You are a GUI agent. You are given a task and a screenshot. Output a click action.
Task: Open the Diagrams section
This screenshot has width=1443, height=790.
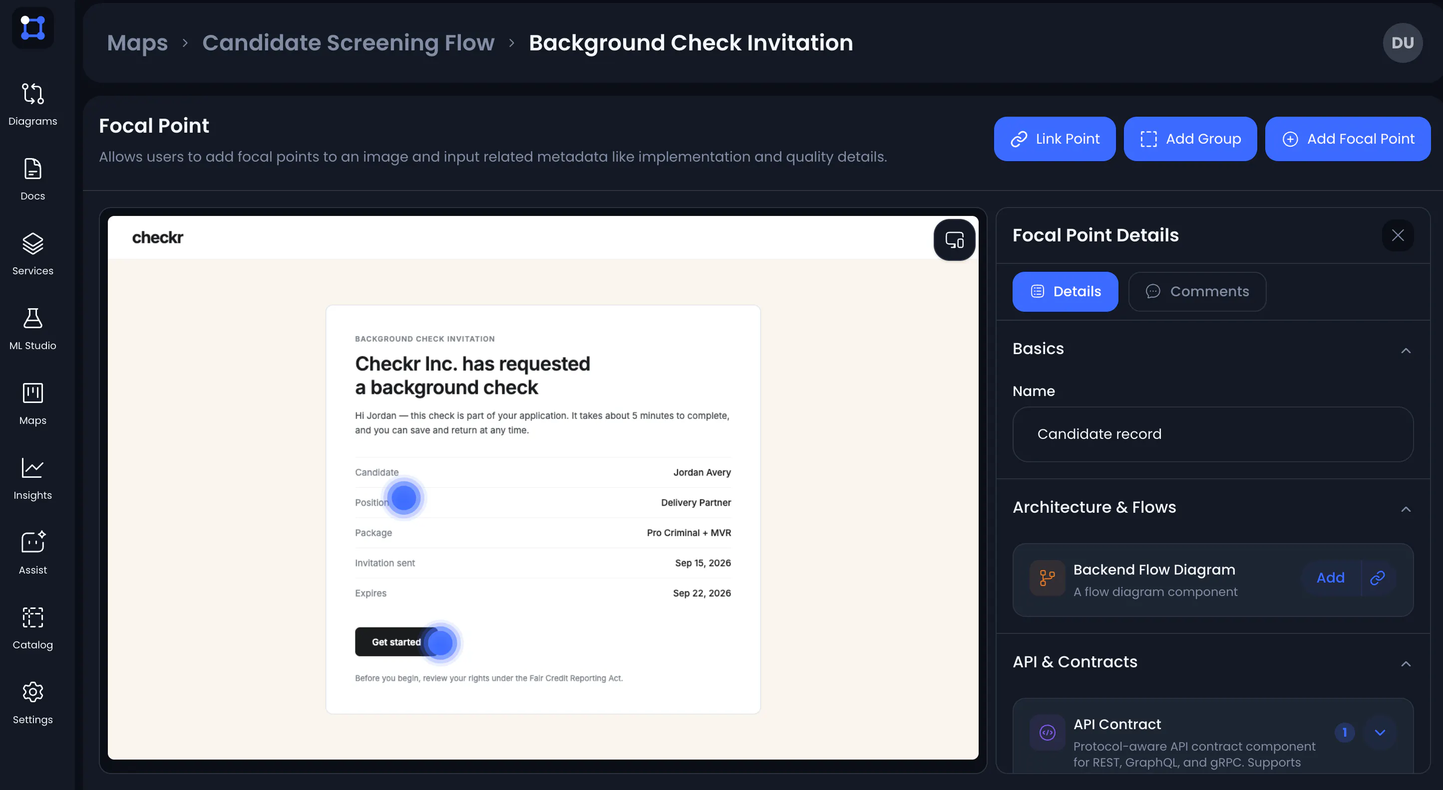(x=32, y=105)
